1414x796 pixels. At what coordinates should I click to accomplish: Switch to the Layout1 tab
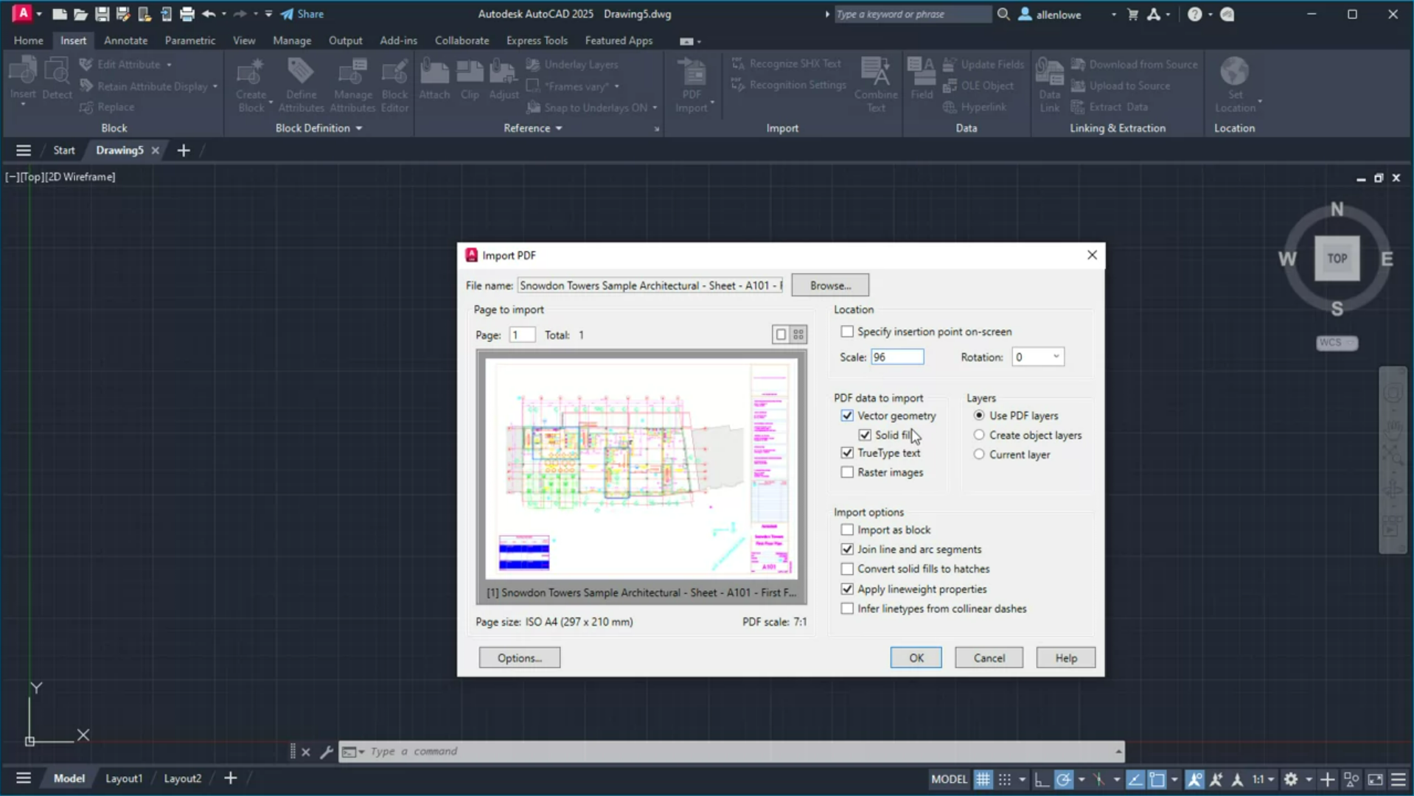[123, 778]
